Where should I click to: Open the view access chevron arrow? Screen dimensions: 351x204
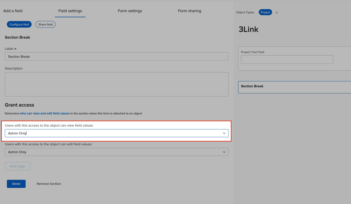click(x=224, y=133)
